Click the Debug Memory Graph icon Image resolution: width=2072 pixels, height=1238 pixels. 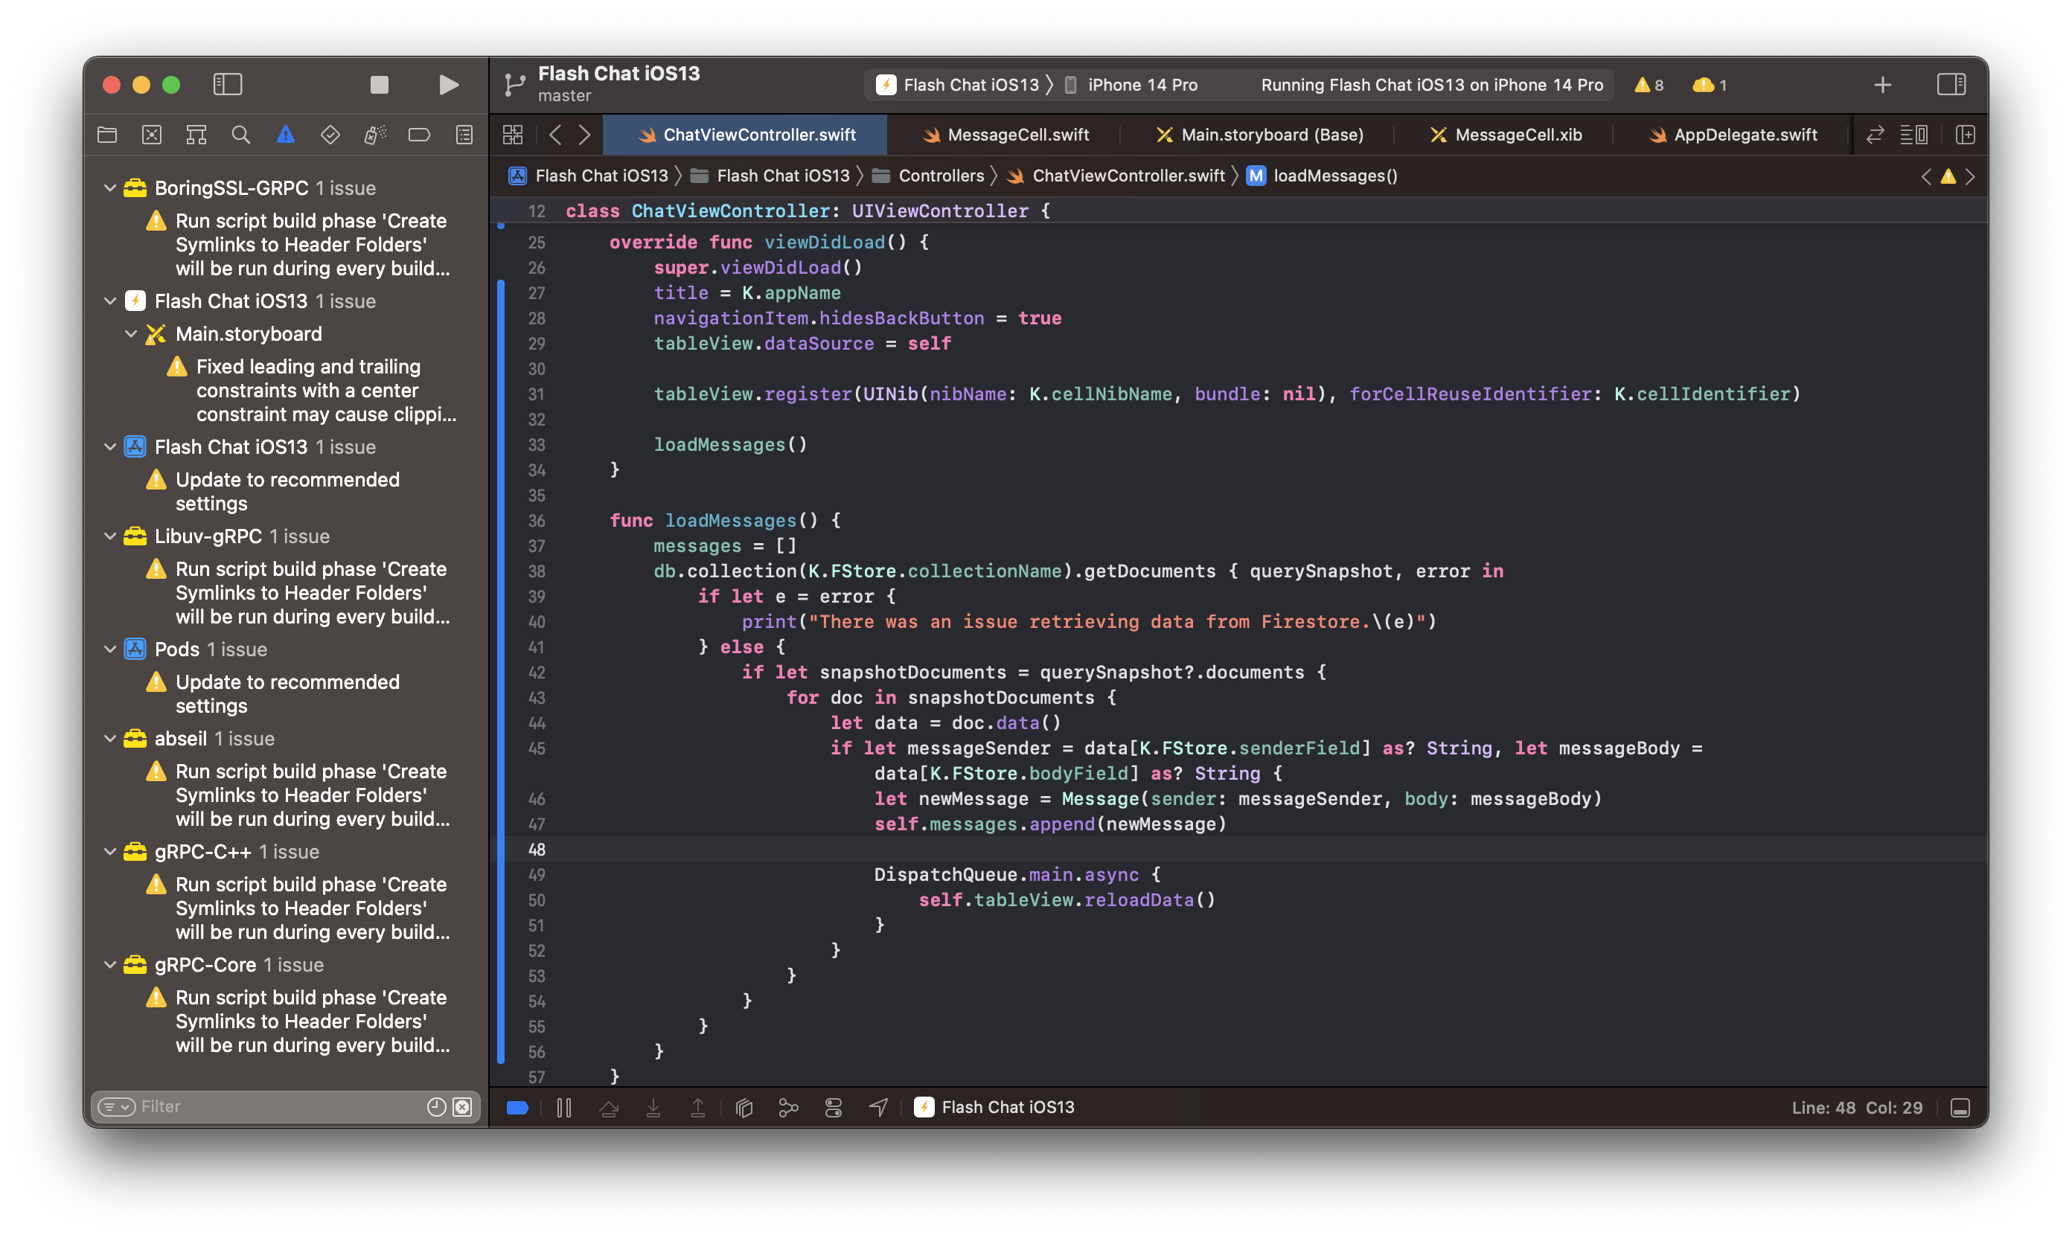tap(789, 1107)
